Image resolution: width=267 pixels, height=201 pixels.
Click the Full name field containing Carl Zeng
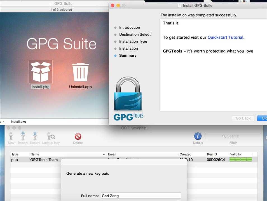141,196
